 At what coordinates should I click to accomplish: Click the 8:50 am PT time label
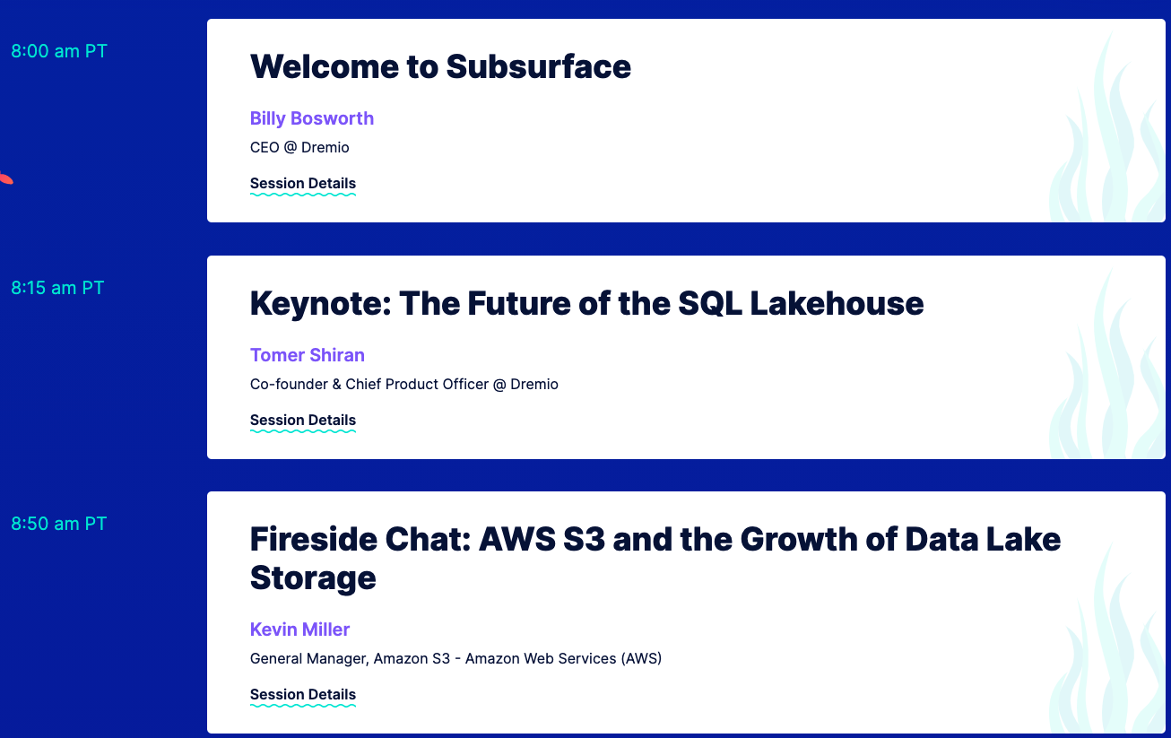59,524
